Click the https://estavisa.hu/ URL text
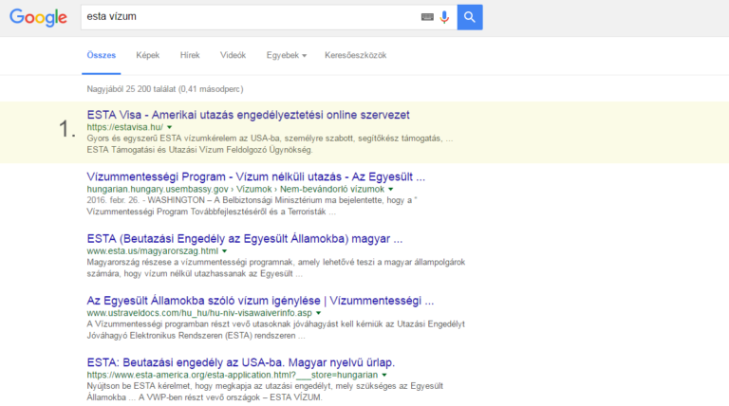Image resolution: width=729 pixels, height=406 pixels. tap(125, 127)
